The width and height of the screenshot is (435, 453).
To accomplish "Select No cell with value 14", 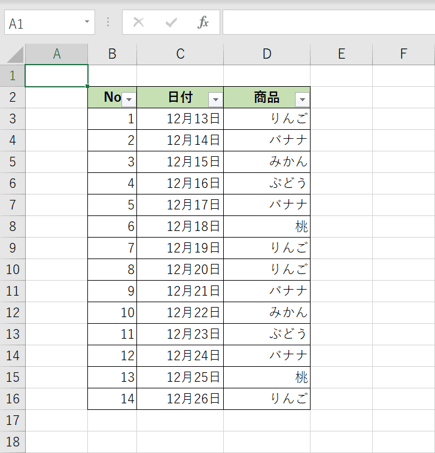I will click(x=112, y=399).
